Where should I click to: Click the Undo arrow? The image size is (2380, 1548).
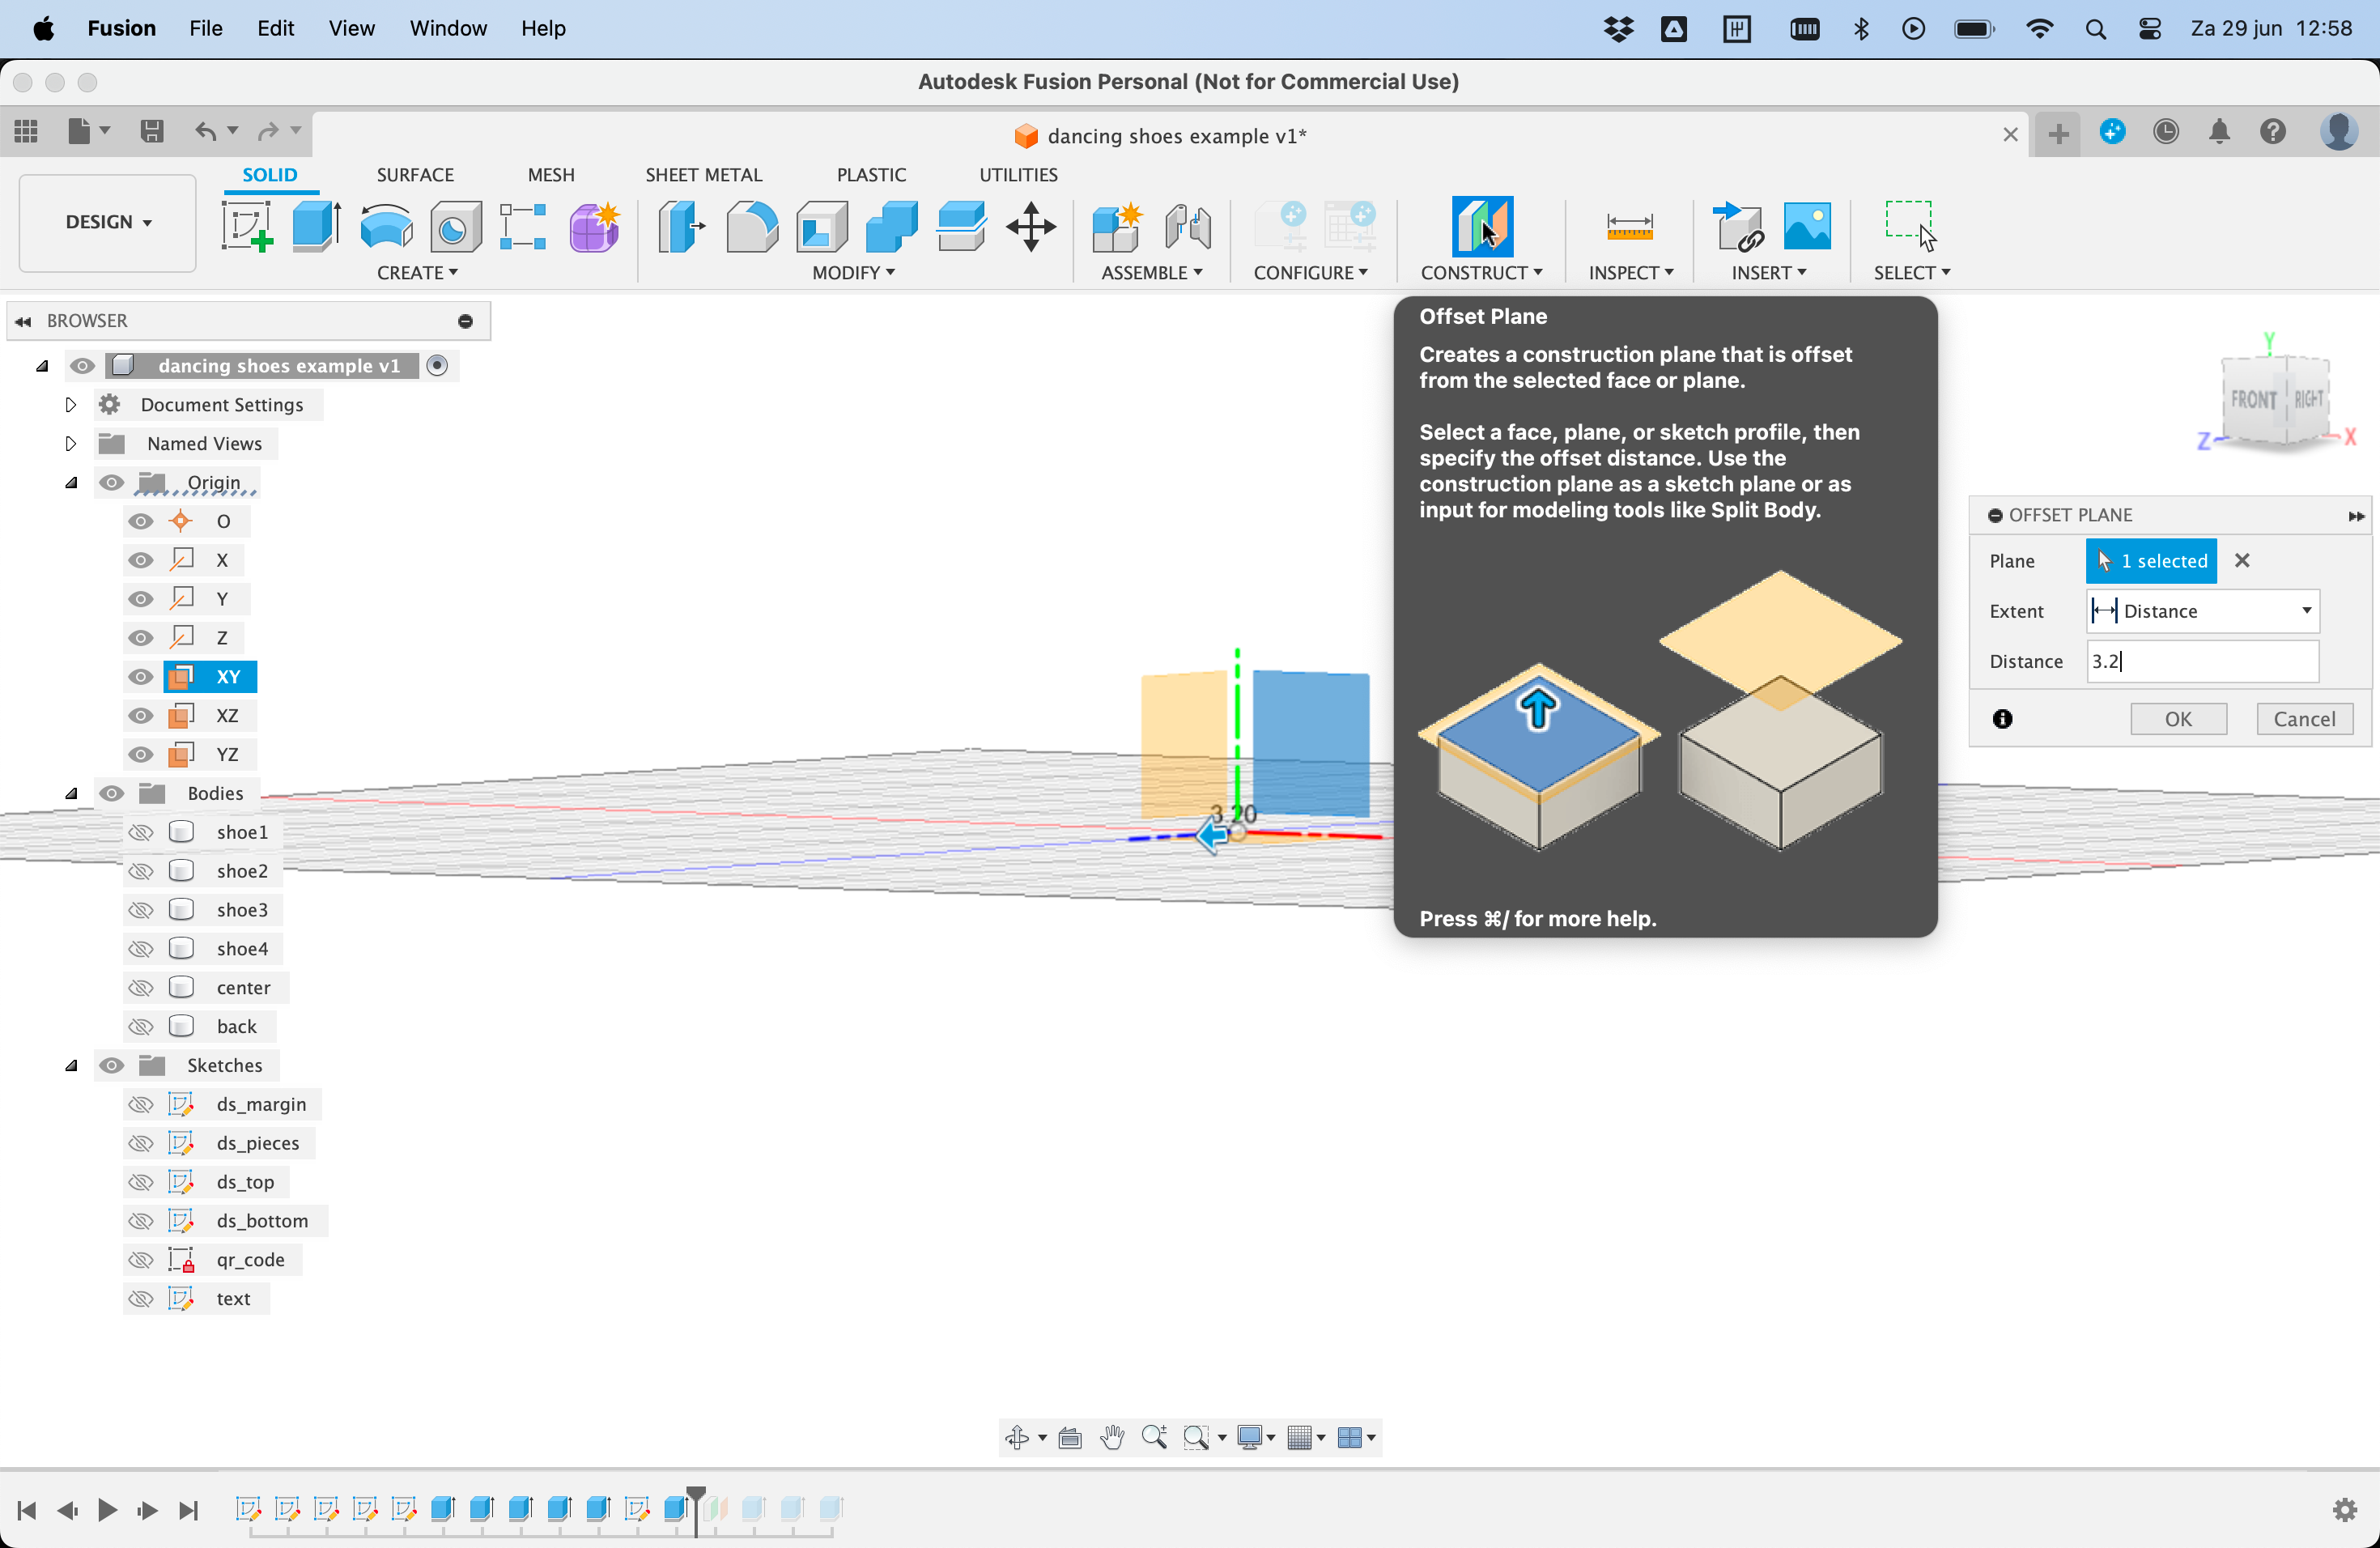[x=205, y=131]
